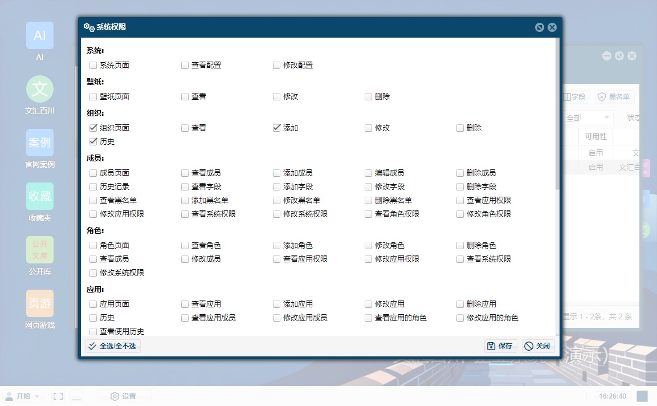Select the 黑名单 blacklist icon
Viewport: 657px width, 406px height.
614,96
